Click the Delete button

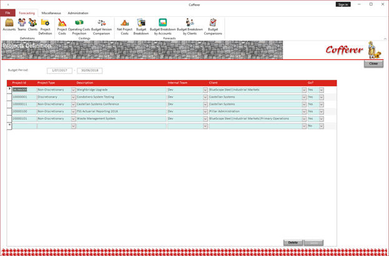(x=293, y=243)
